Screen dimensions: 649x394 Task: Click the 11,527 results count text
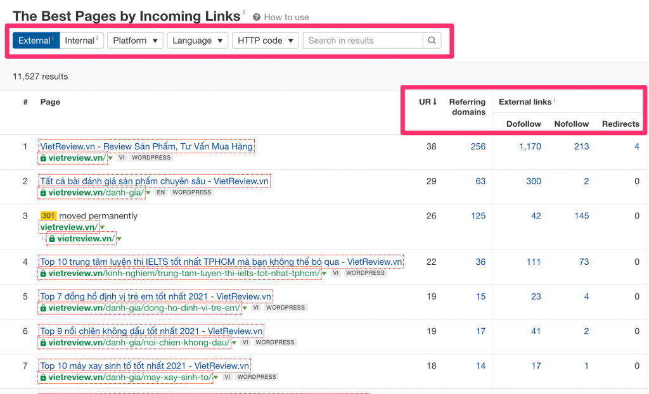(x=40, y=77)
